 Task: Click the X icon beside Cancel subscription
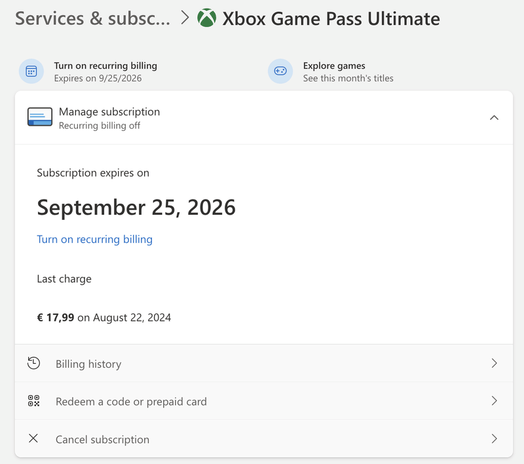click(33, 438)
